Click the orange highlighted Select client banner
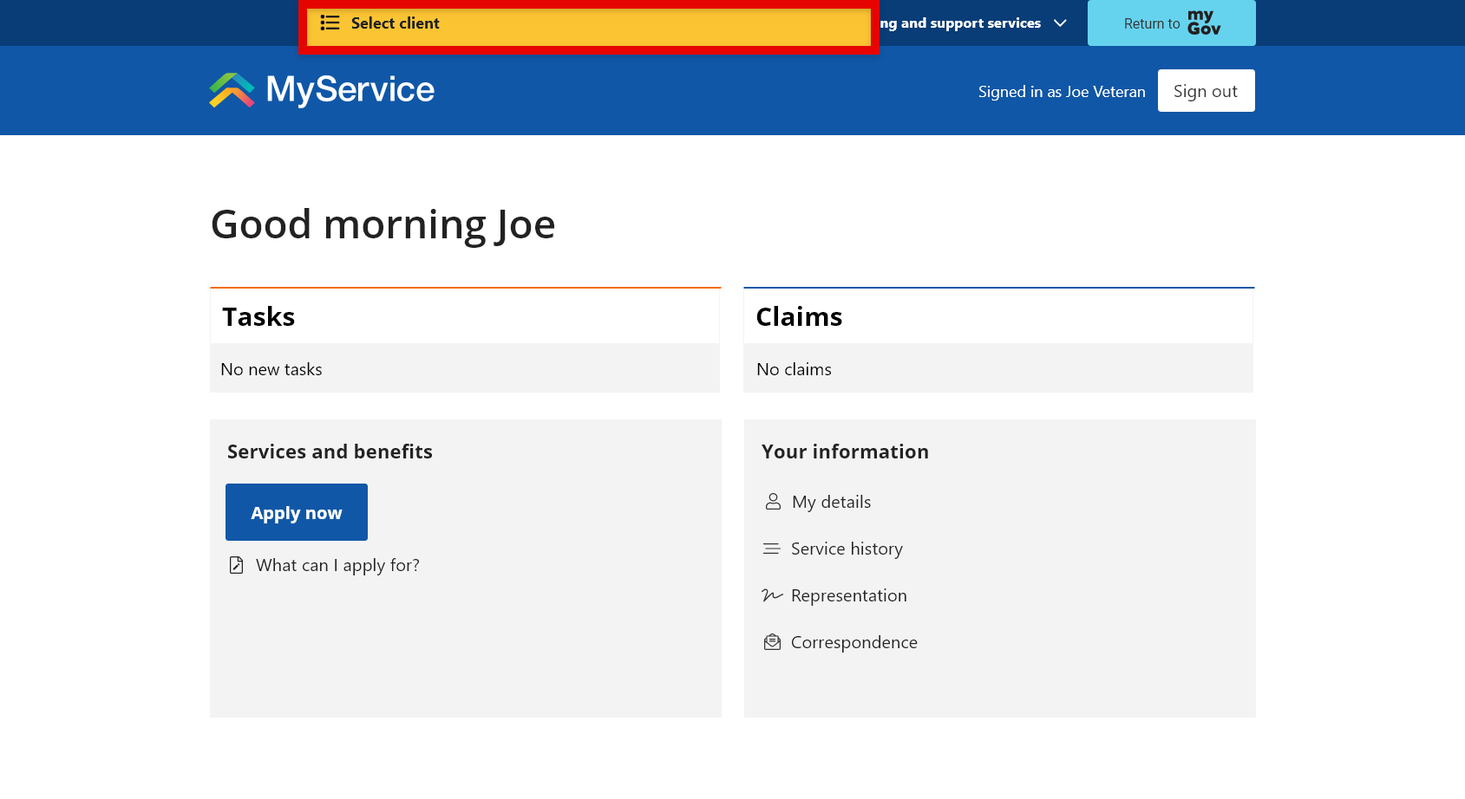Image resolution: width=1465 pixels, height=799 pixels. click(x=587, y=23)
